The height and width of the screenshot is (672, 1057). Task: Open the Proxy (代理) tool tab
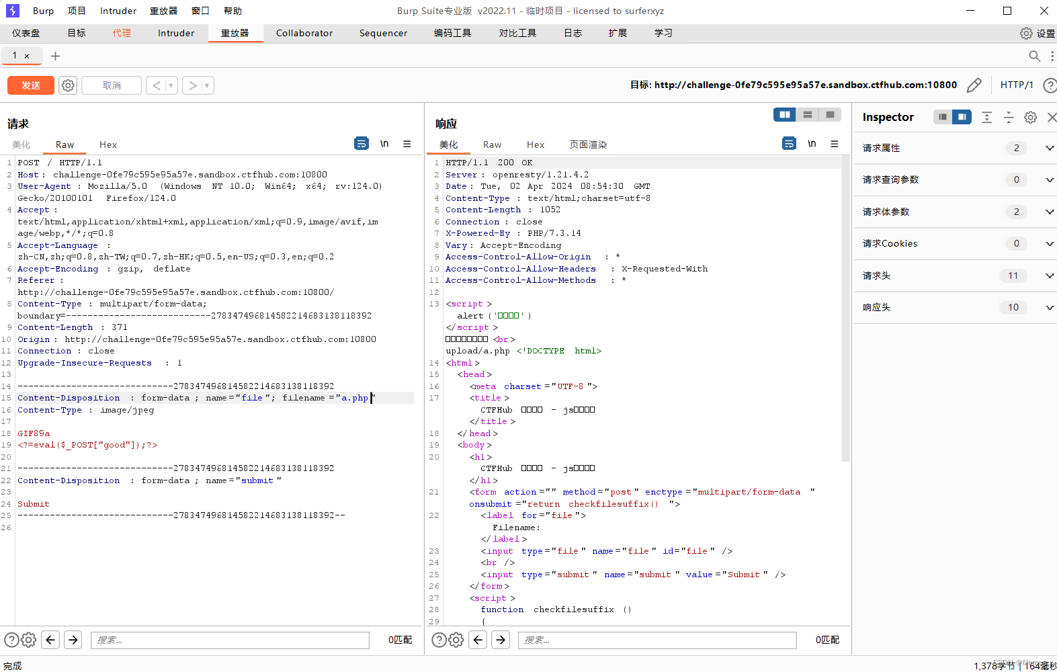click(122, 33)
